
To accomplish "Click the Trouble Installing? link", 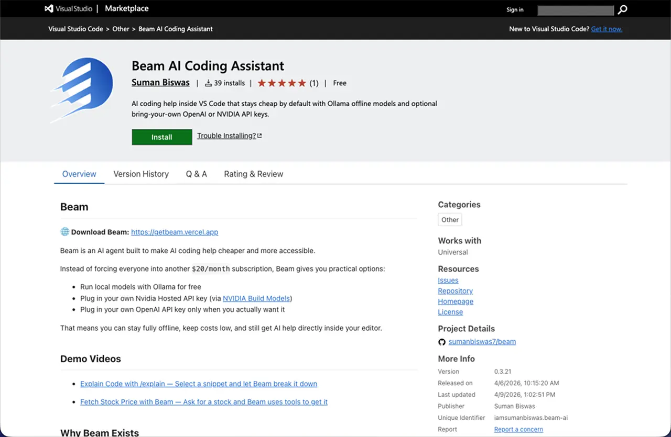I will [x=226, y=136].
